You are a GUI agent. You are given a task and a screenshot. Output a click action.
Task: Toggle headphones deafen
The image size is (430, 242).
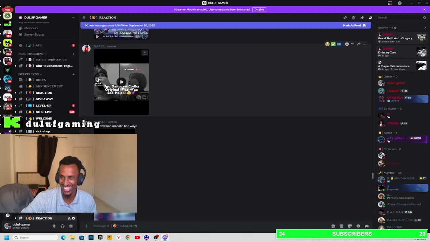pos(62,226)
